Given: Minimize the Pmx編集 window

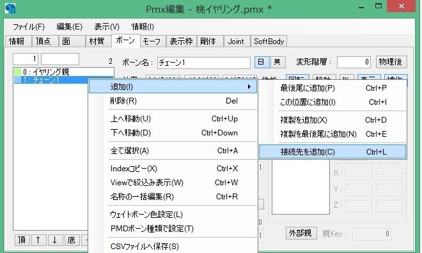Looking at the screenshot, I should [361, 7].
